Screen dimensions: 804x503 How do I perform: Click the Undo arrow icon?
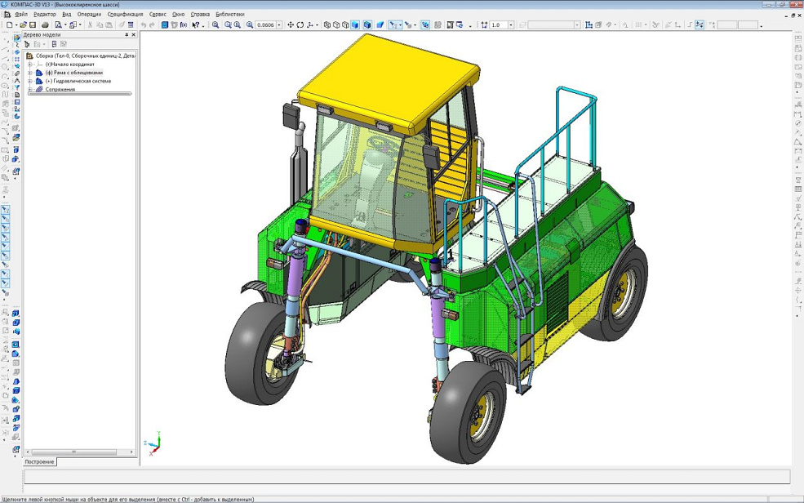tap(144, 25)
